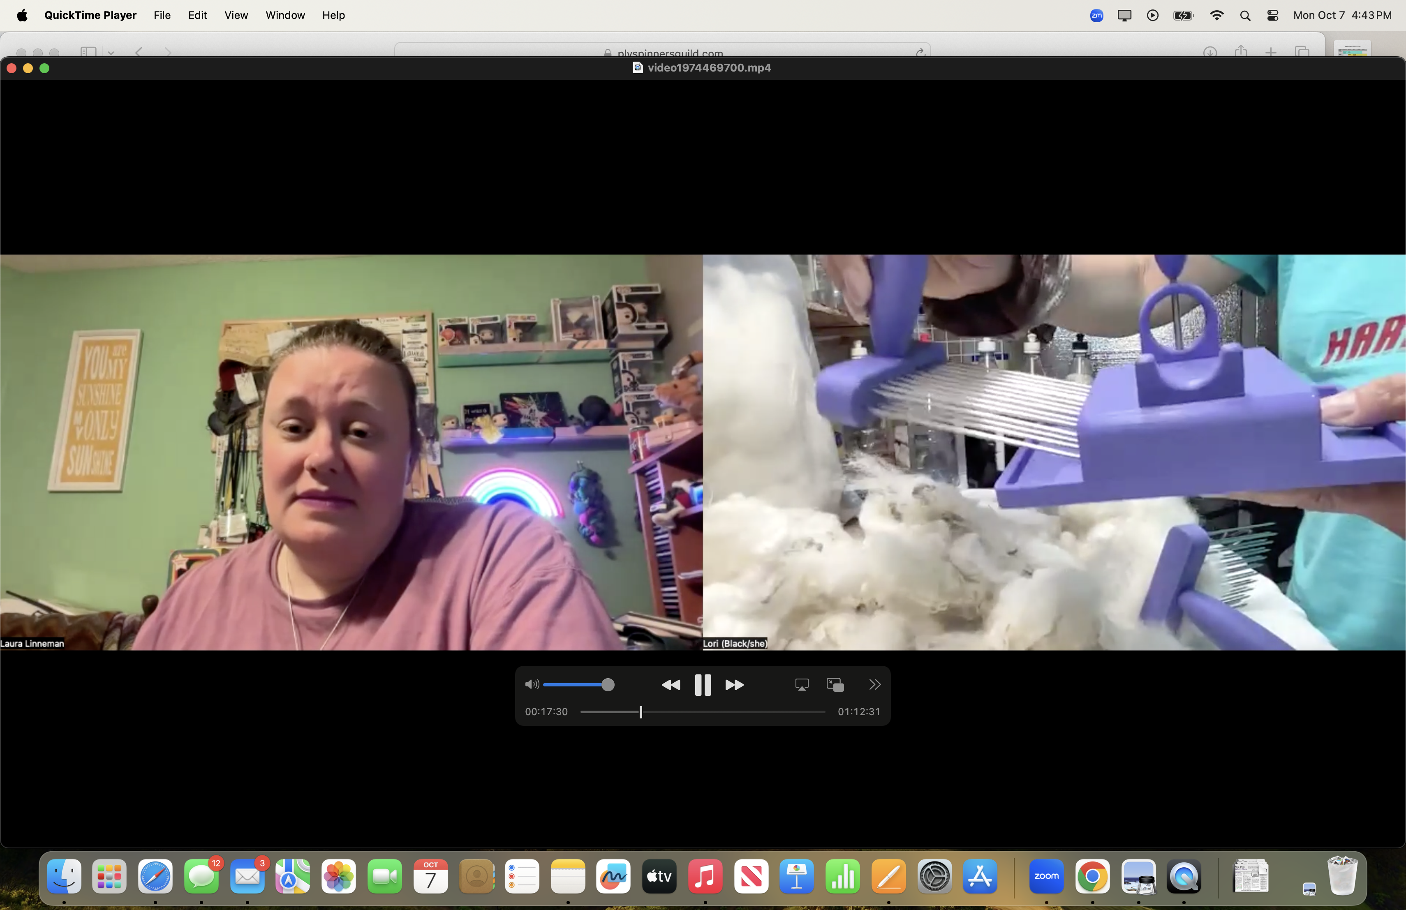Open the Window menu
This screenshot has width=1406, height=910.
point(285,15)
